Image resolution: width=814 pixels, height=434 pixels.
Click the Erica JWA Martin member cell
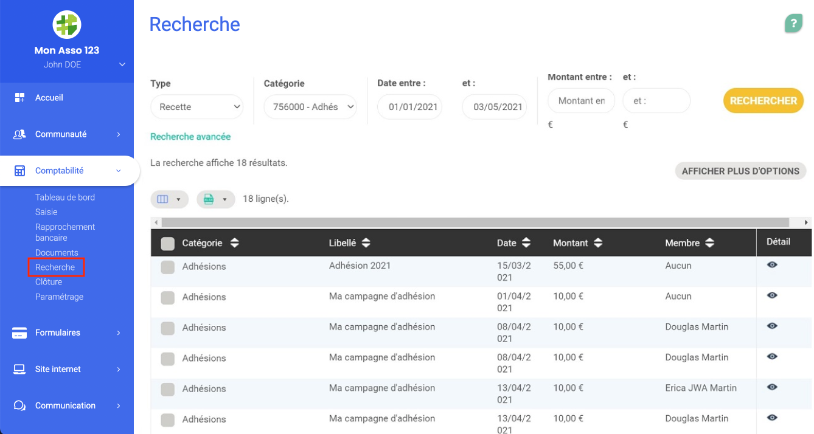point(701,388)
